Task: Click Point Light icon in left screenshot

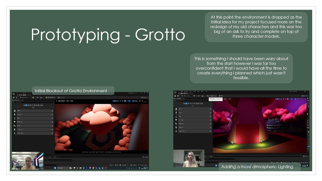Action: (x=15, y=122)
